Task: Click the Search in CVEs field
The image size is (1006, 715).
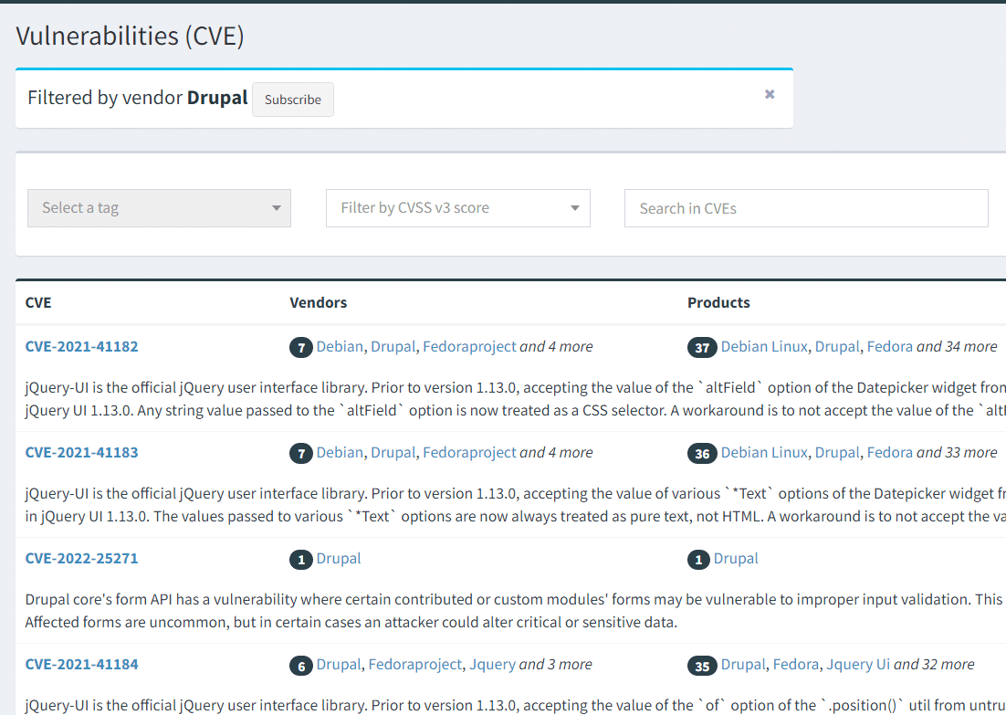Action: click(806, 208)
